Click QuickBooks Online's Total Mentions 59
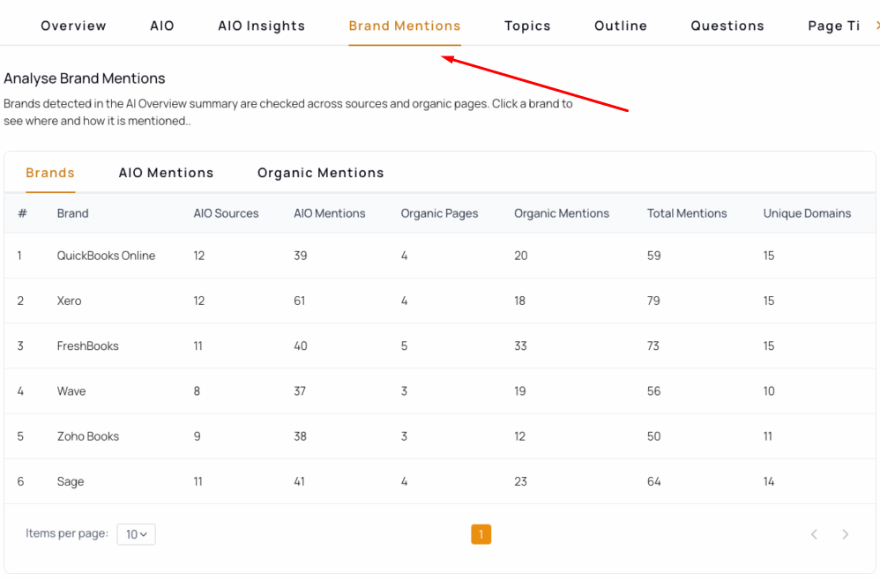This screenshot has height=580, width=880. (x=653, y=256)
